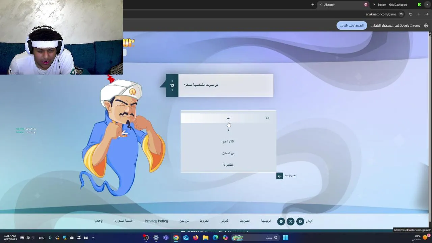Reload the Akinator page
Screen dimensions: 432x243
click(411, 14)
